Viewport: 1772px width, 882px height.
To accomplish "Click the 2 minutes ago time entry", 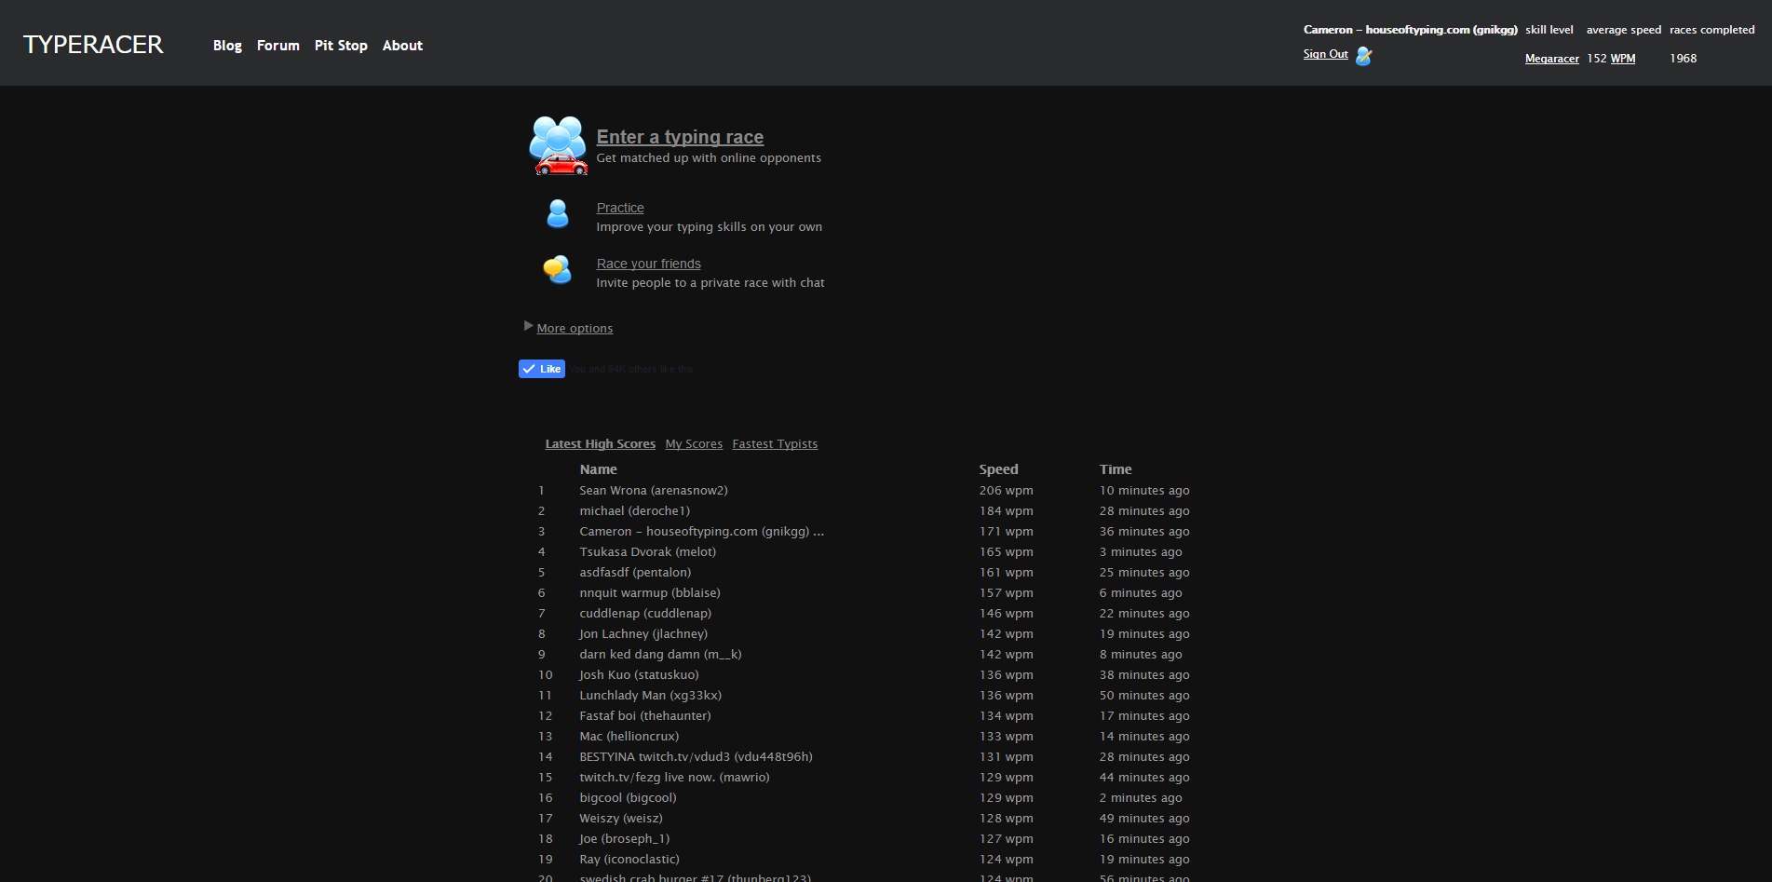I will 1141,798.
